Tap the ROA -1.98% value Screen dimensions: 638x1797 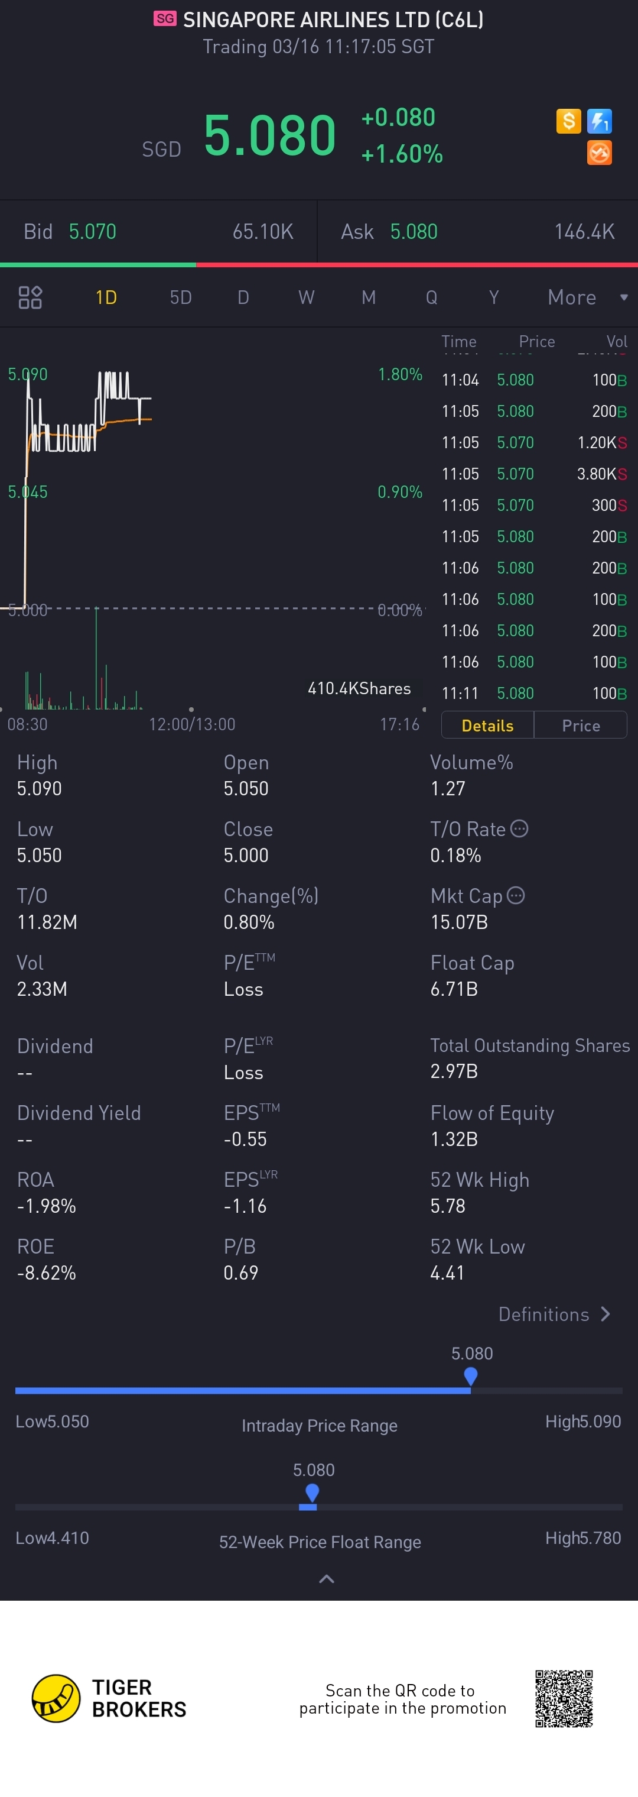[x=46, y=1206]
